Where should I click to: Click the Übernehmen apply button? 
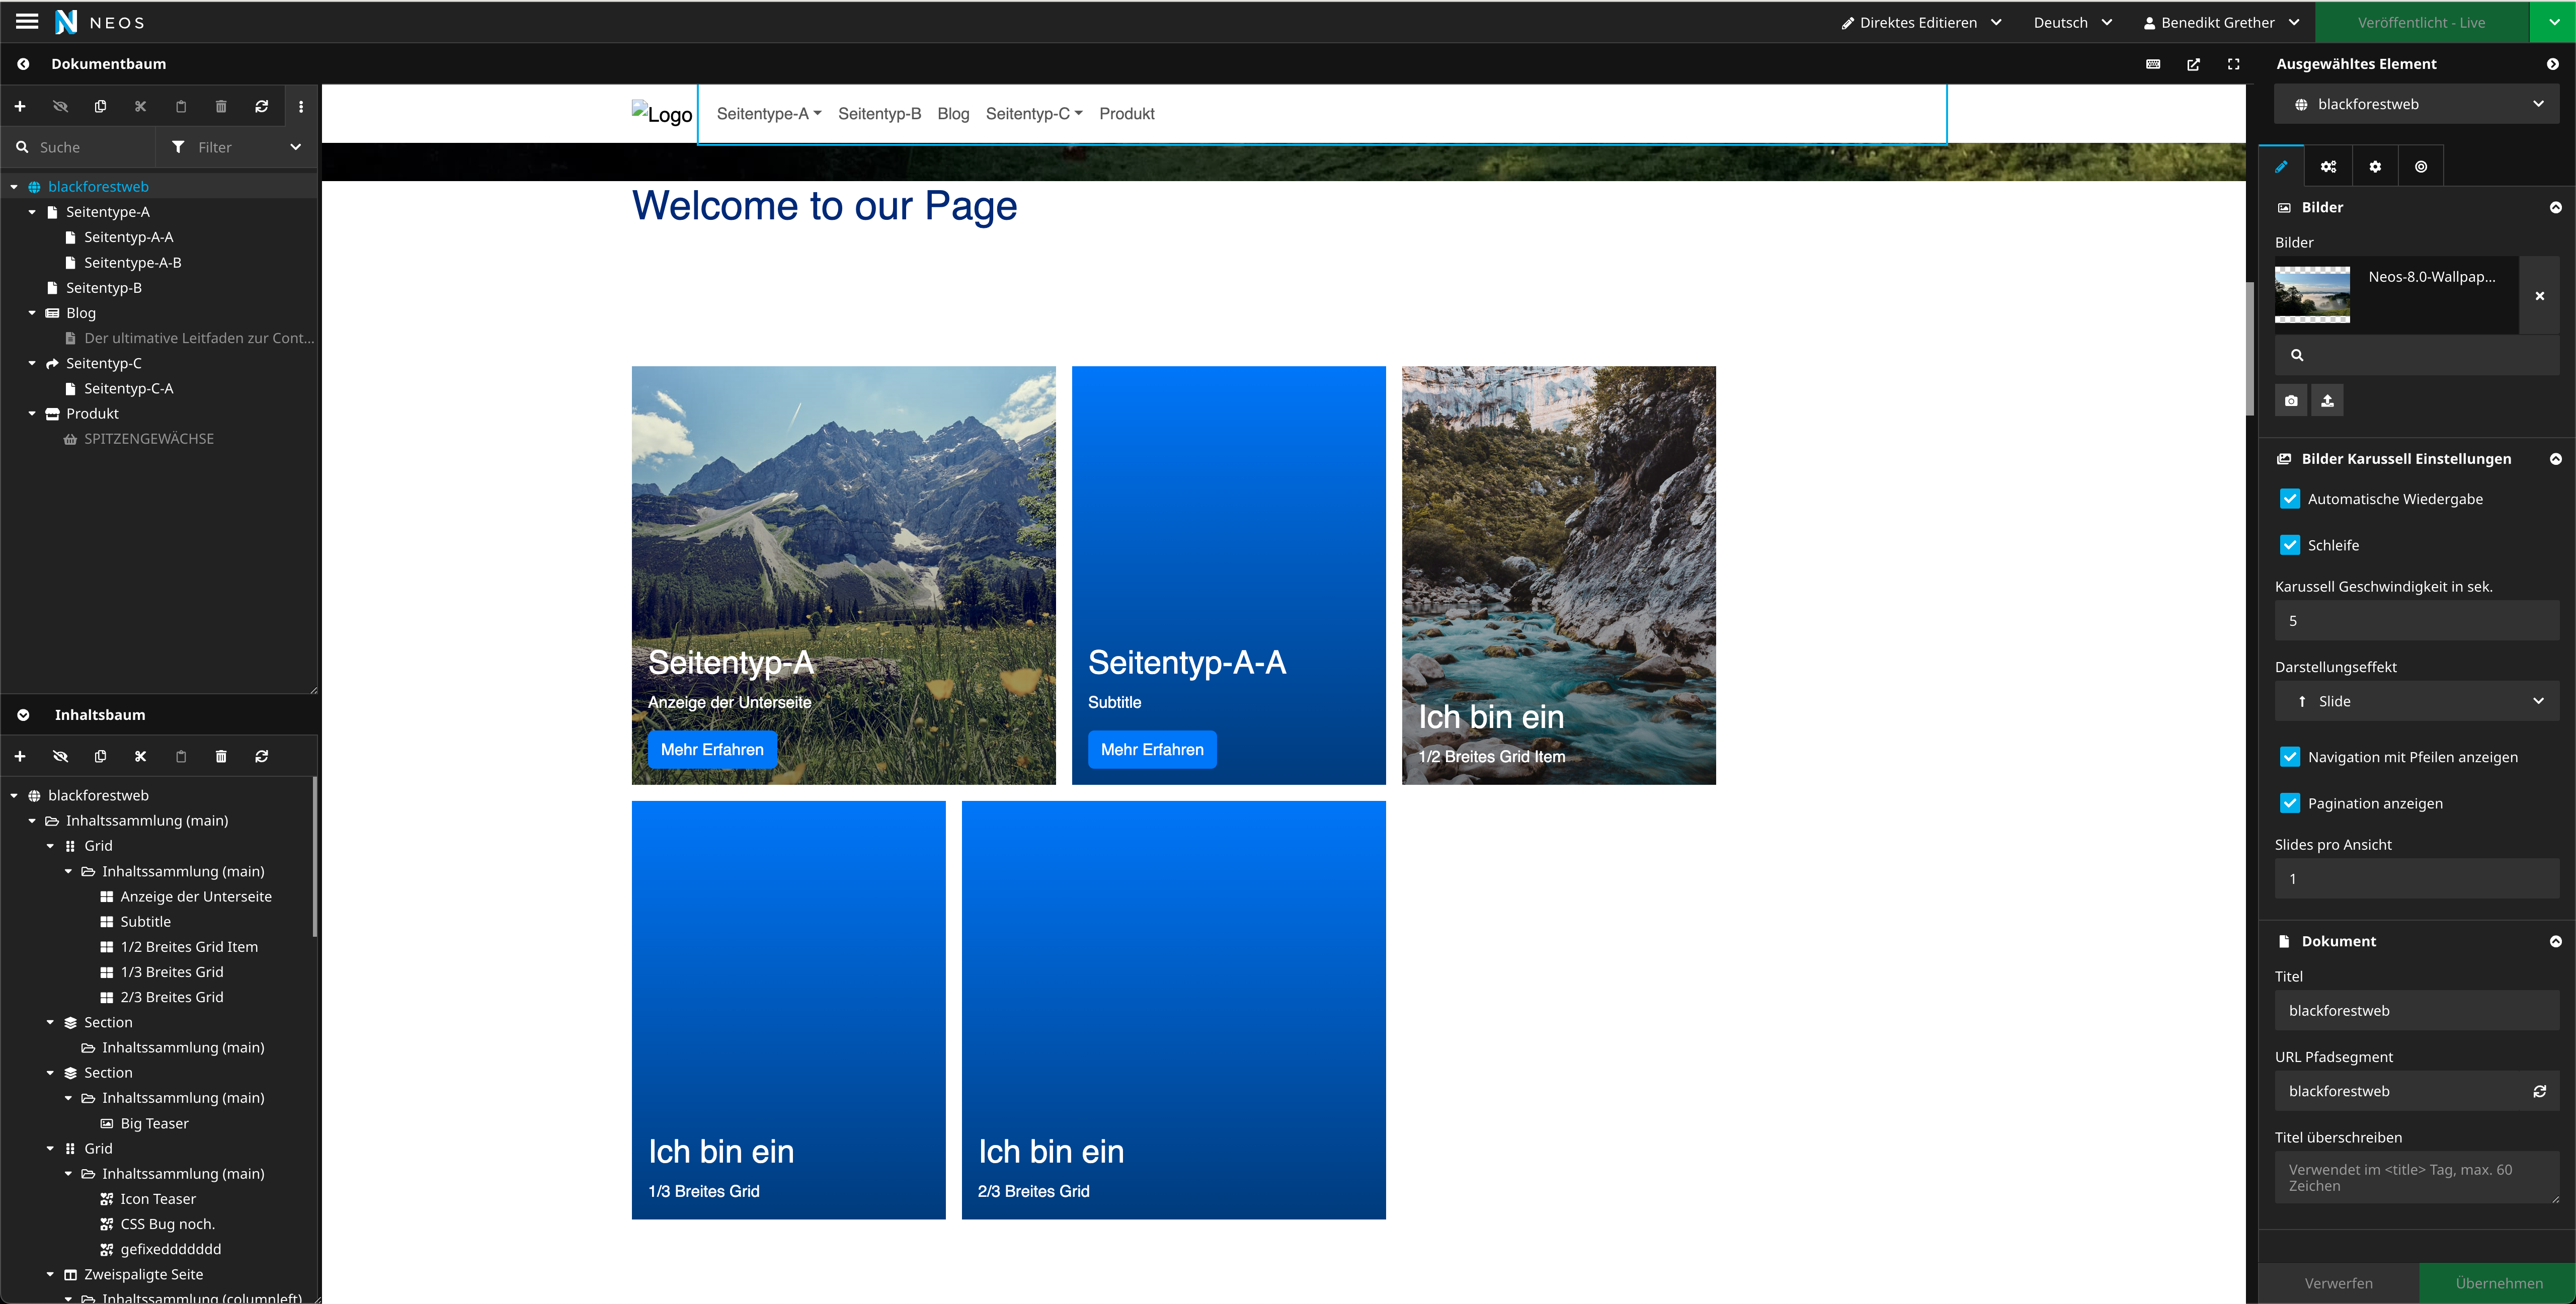coord(2497,1283)
